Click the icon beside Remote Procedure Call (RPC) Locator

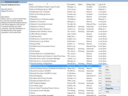(x=30, y=73)
